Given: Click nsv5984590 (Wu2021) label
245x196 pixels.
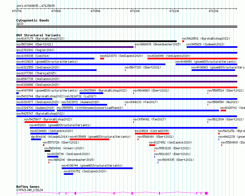Looking at the screenshot, I should tap(223, 102).
